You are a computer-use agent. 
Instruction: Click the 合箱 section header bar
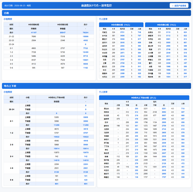[x=96, y=13]
